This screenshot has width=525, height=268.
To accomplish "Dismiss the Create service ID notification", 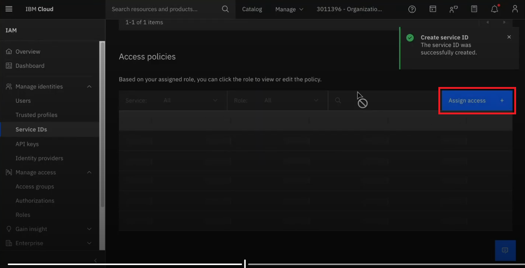I will pos(509,37).
